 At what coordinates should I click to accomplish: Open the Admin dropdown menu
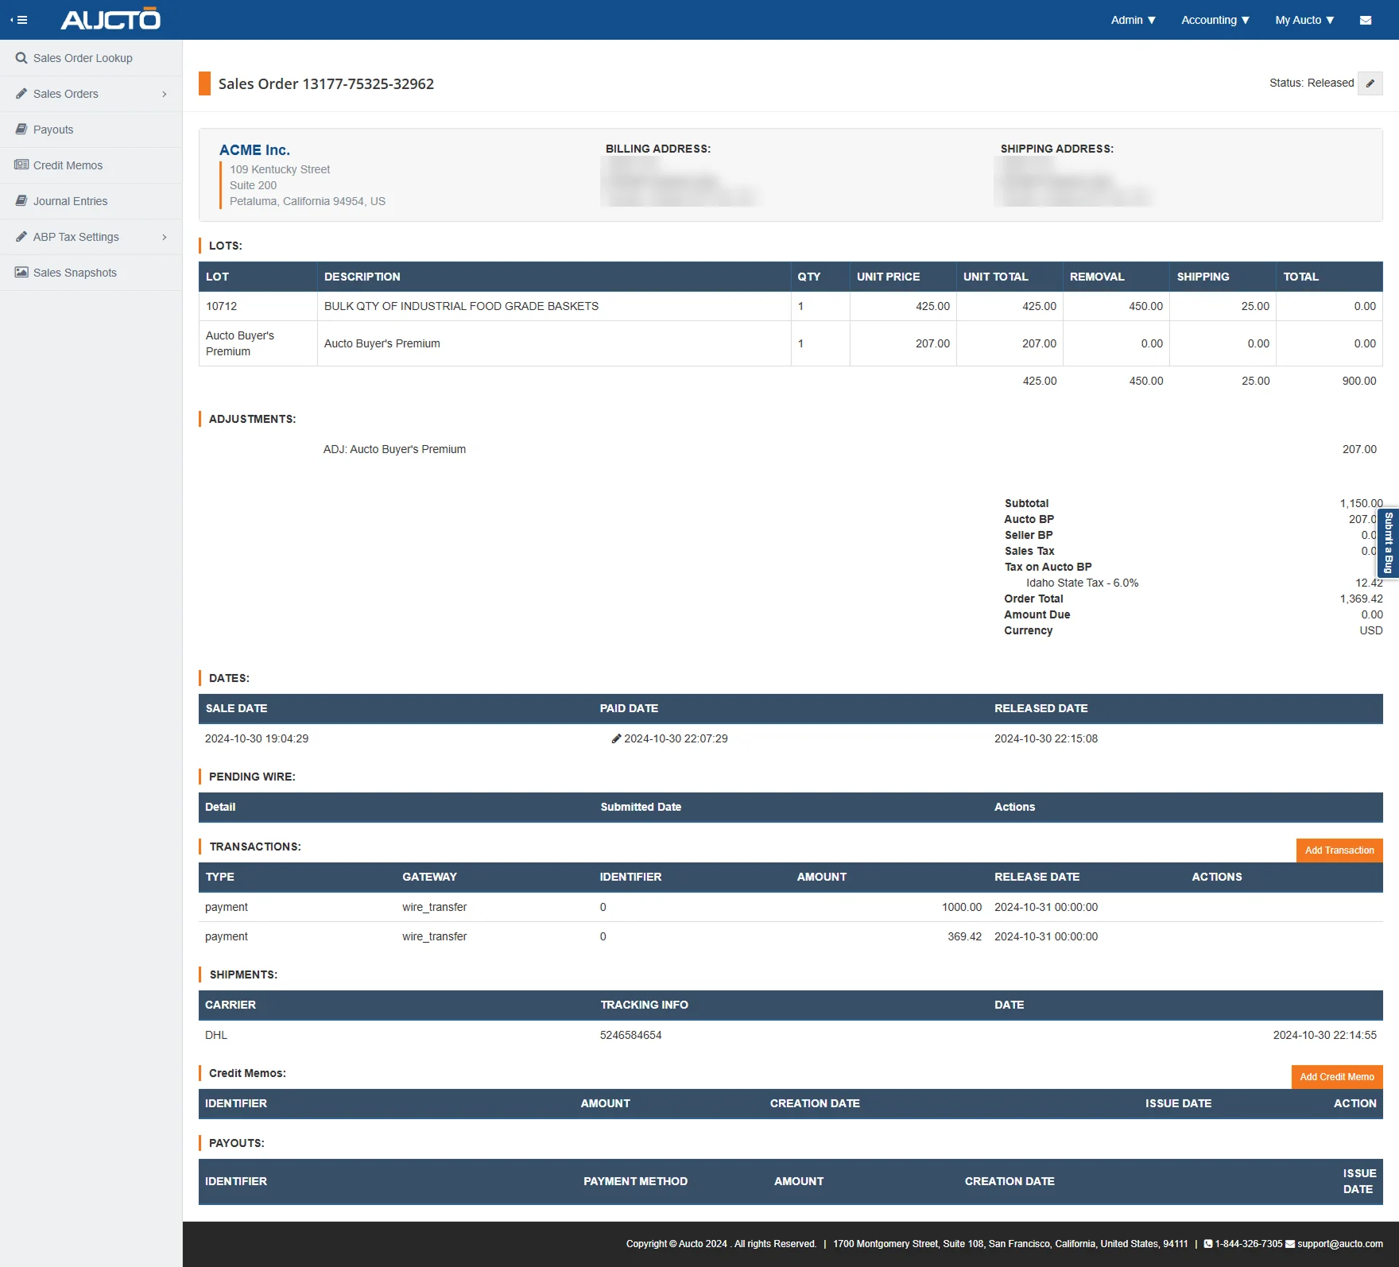1134,20
